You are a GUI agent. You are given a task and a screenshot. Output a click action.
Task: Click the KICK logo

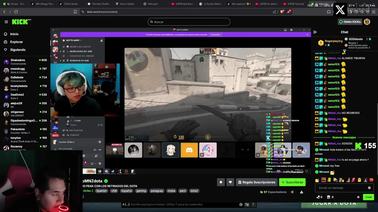coord(21,22)
